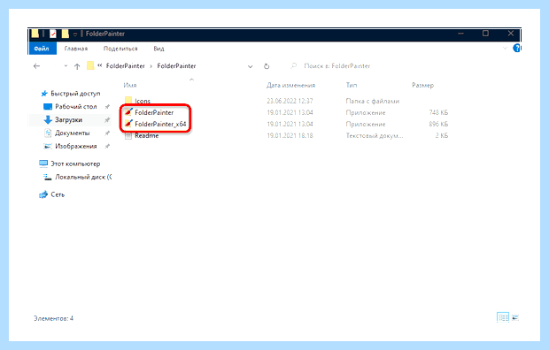This screenshot has height=350, width=549.
Task: Switch to large icons view in status bar
Action: [515, 317]
